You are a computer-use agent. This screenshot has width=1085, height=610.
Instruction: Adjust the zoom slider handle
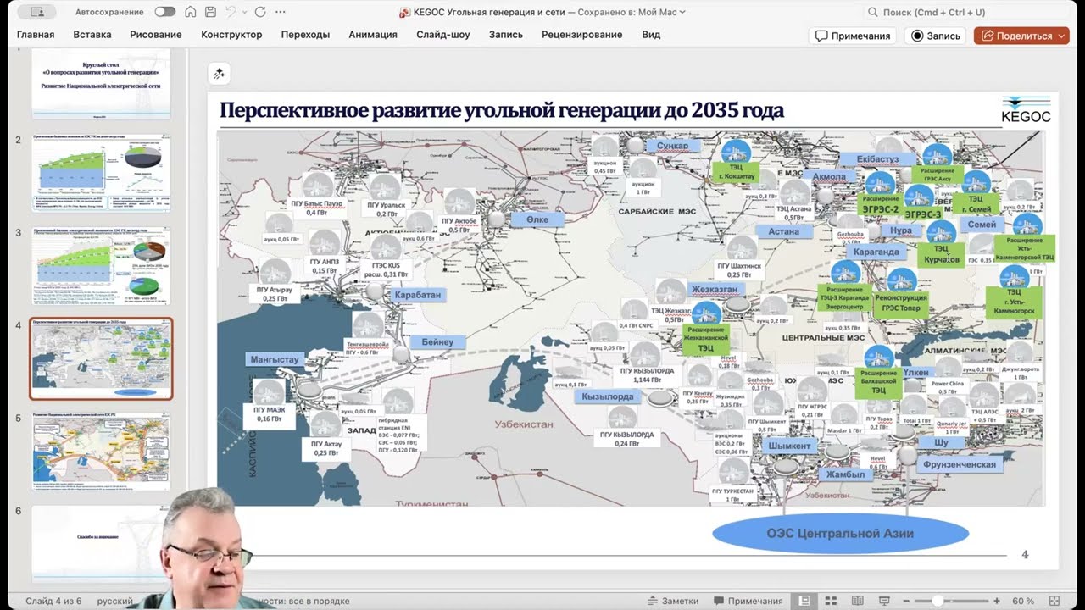[938, 601]
